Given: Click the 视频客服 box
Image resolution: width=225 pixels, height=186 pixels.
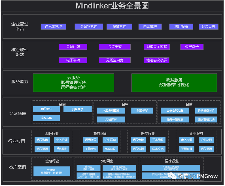Looking at the screenshot, I should (x=187, y=149).
